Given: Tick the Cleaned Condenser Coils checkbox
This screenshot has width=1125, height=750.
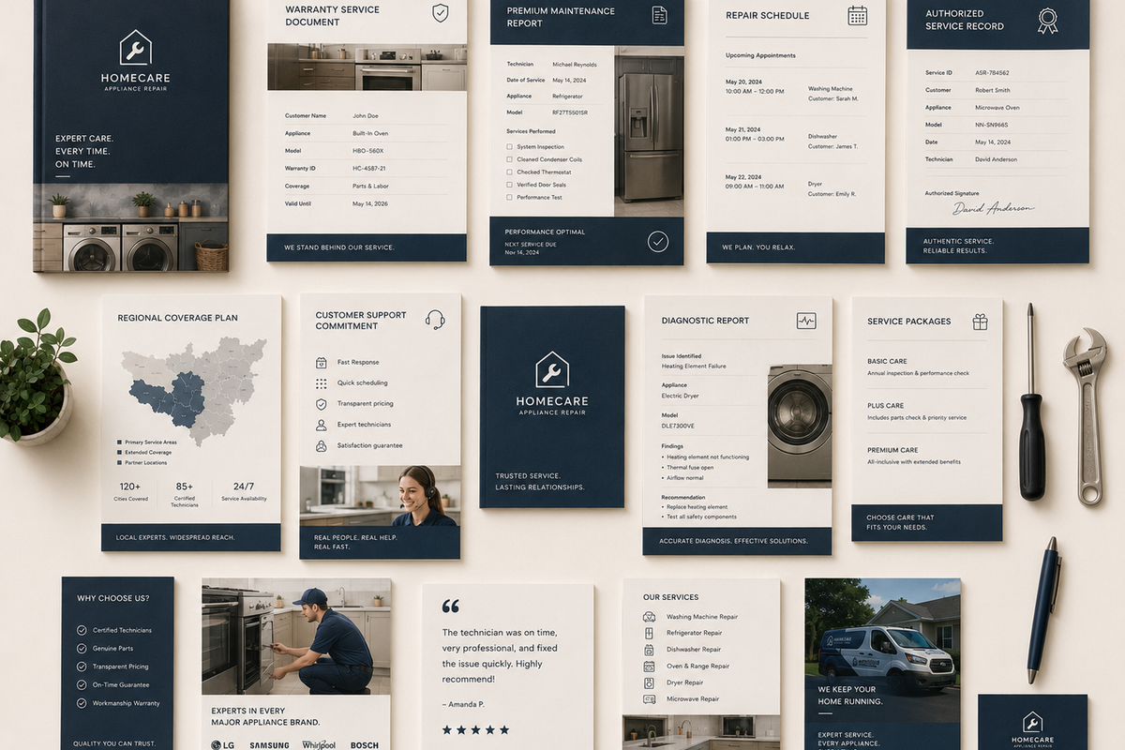Looking at the screenshot, I should click(x=509, y=159).
